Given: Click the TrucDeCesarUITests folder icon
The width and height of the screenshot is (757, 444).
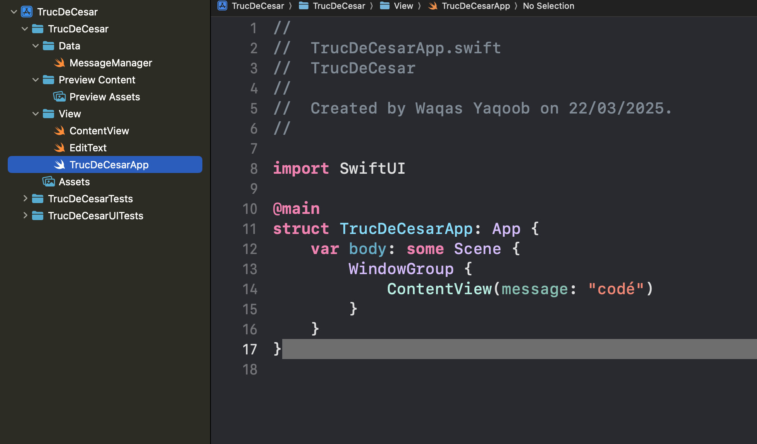Looking at the screenshot, I should pos(38,215).
